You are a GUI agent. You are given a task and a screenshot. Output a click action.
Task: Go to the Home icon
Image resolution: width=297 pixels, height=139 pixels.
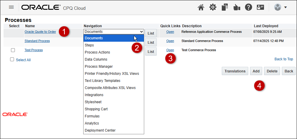point(201,7)
